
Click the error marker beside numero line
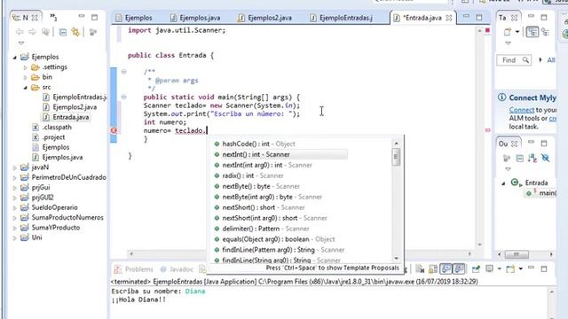click(x=114, y=130)
